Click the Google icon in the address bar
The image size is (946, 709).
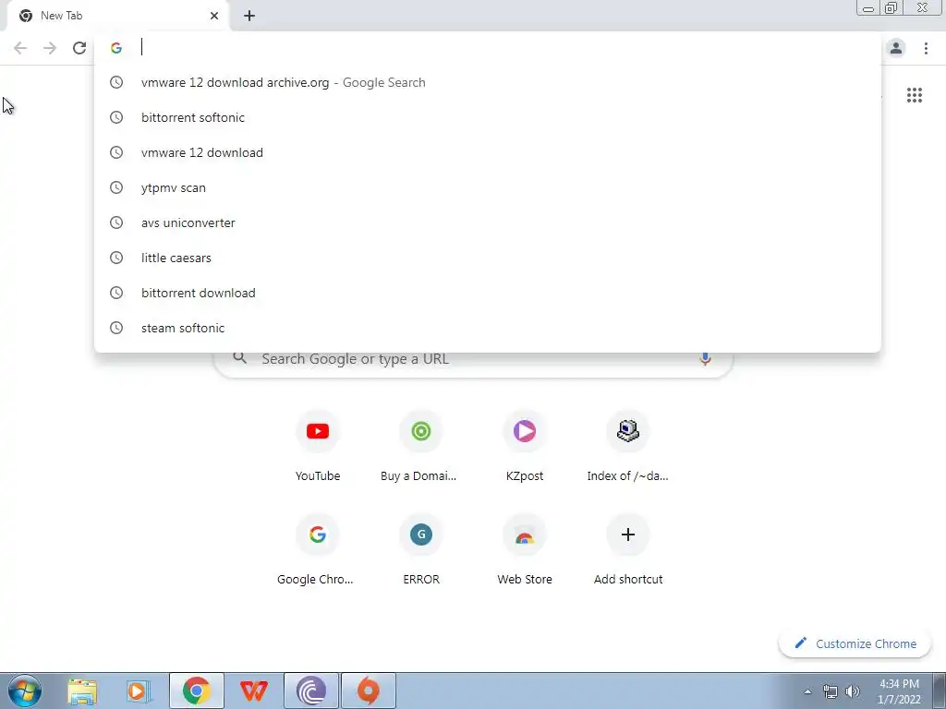(x=116, y=48)
